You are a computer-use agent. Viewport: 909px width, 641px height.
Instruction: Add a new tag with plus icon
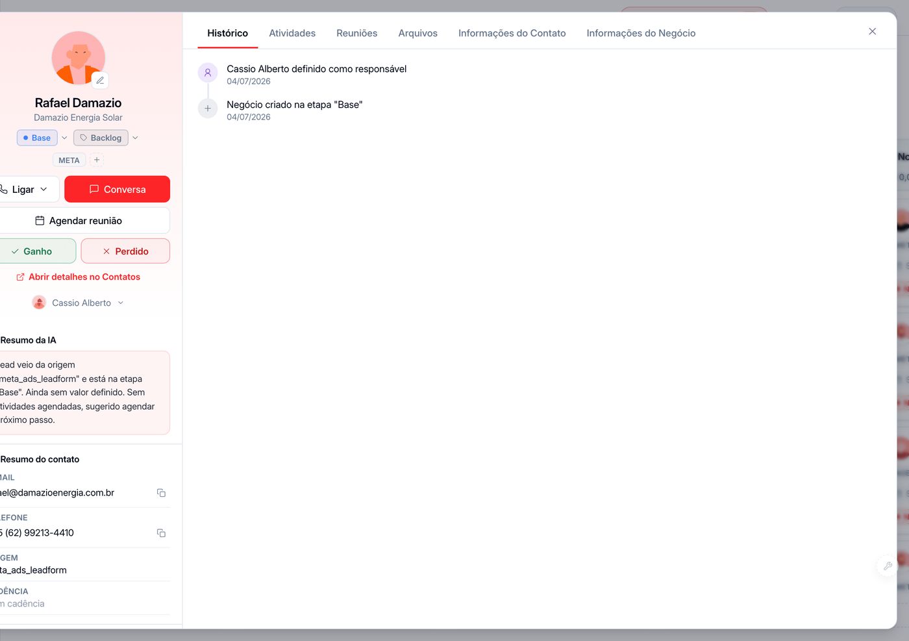[x=97, y=160]
